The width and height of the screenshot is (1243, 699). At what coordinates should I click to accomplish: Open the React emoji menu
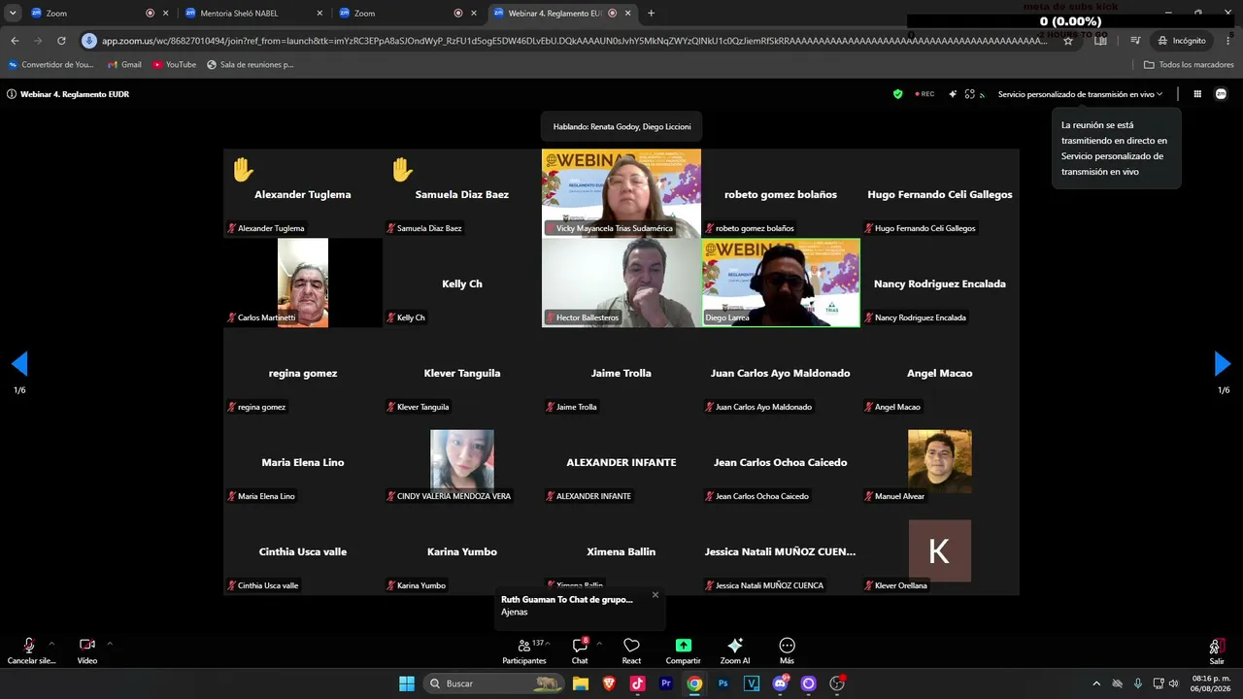point(631,650)
